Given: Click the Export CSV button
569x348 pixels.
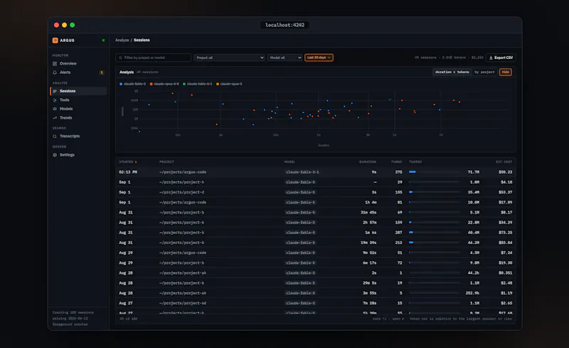Looking at the screenshot, I should [501, 58].
